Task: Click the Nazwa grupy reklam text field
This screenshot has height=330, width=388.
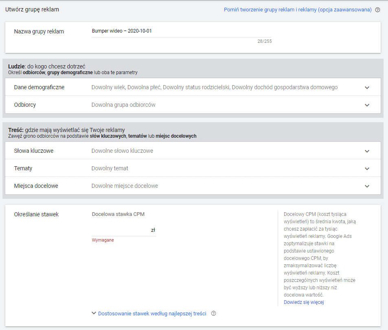Action: click(181, 31)
